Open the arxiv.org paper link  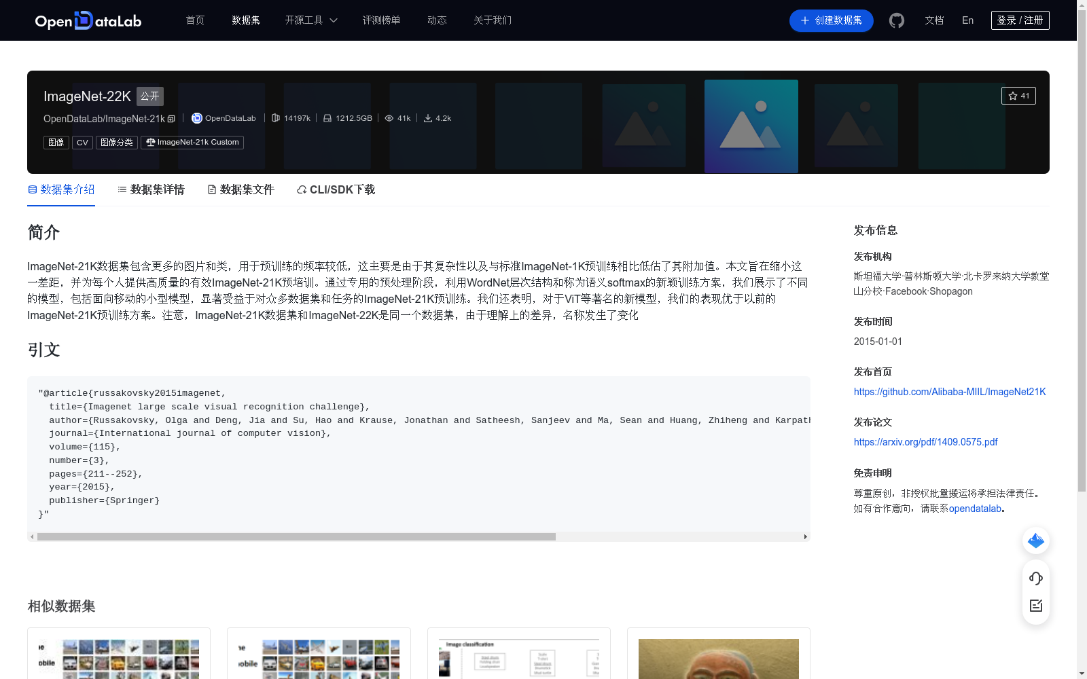[x=926, y=442]
